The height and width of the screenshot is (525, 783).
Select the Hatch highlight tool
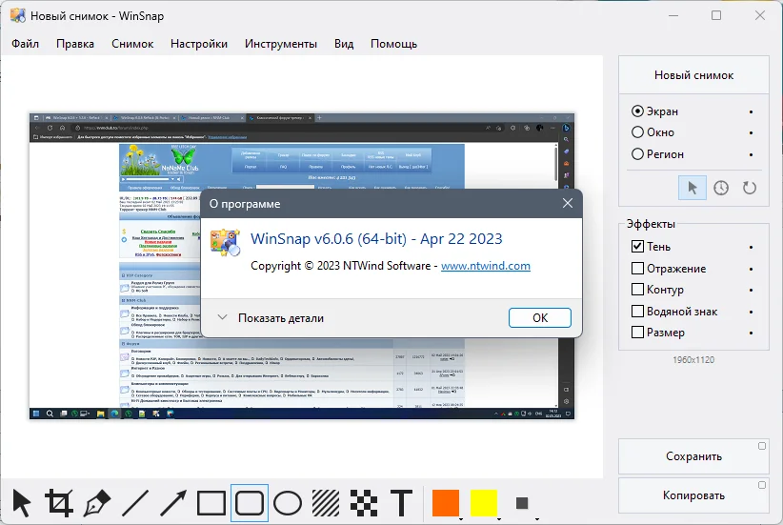tap(326, 502)
